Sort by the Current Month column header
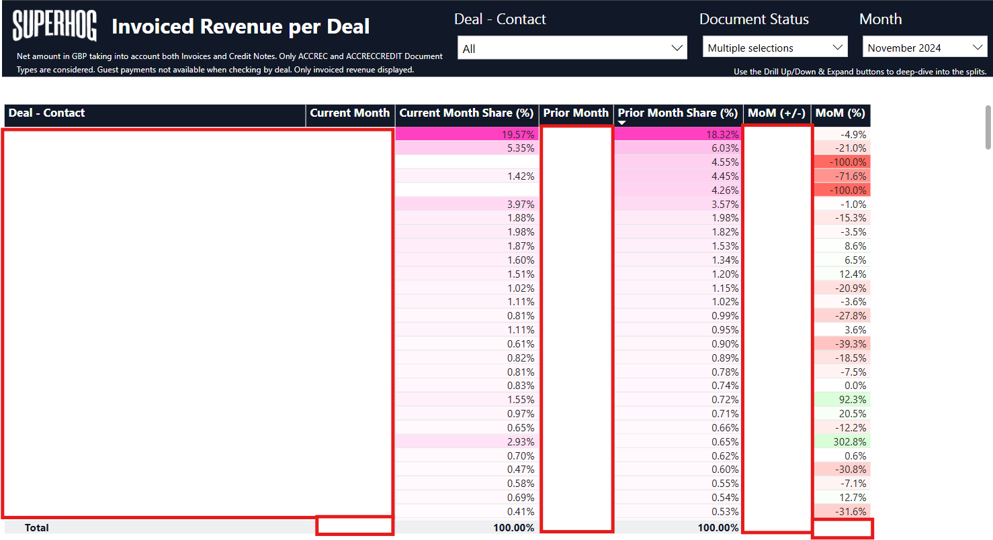The height and width of the screenshot is (540, 993). [349, 113]
